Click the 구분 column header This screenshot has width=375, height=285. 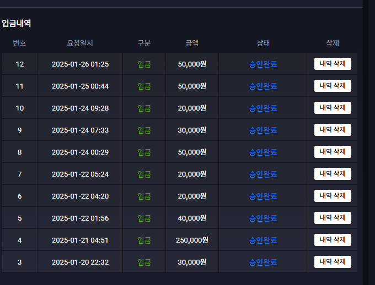(144, 43)
